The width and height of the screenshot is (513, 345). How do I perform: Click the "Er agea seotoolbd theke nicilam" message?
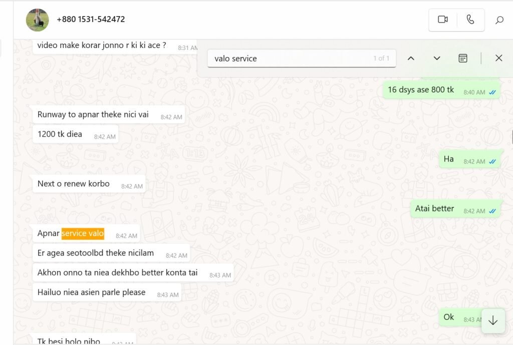[96, 253]
